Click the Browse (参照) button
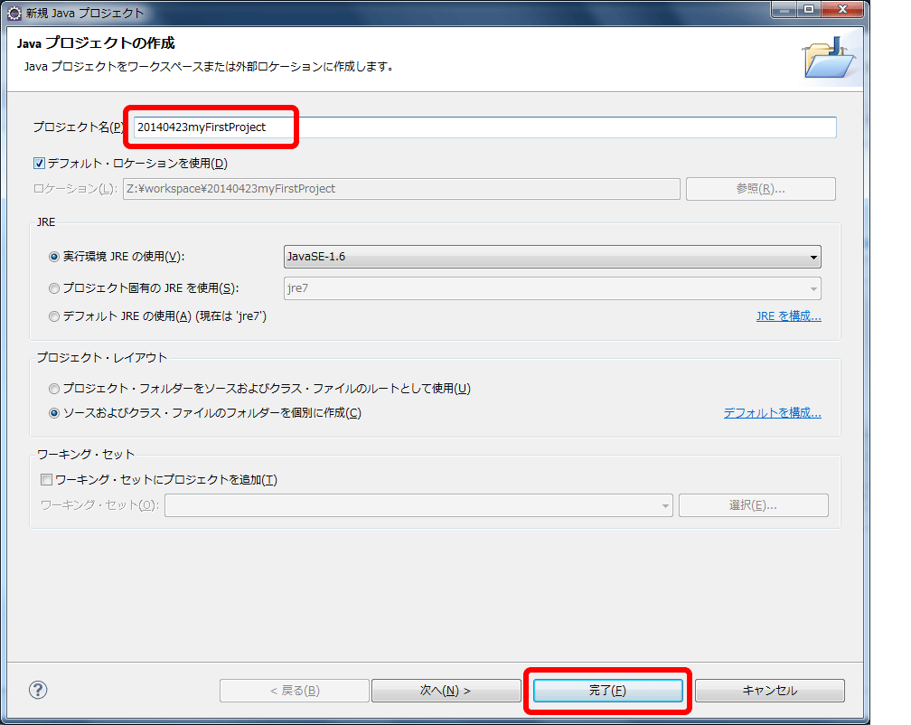The width and height of the screenshot is (911, 725). 761,189
